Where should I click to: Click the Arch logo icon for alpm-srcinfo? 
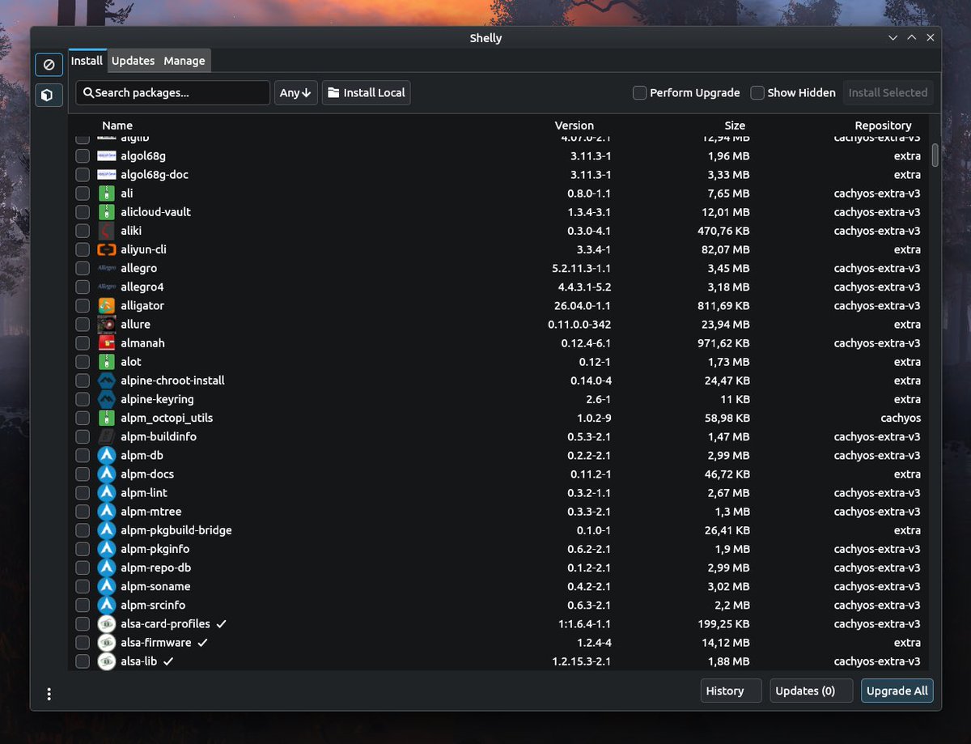coord(107,605)
